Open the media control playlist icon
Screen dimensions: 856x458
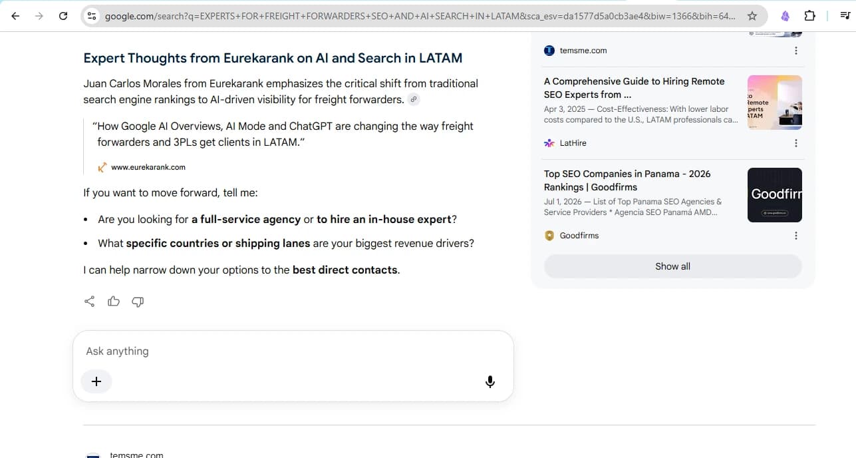[x=844, y=15]
